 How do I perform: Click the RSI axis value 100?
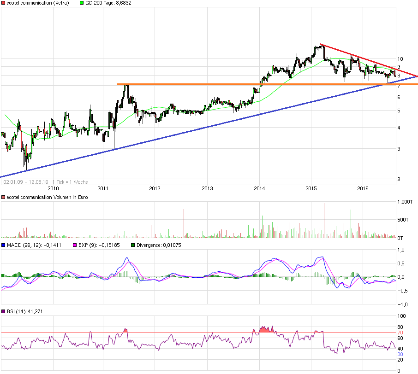tap(401, 316)
